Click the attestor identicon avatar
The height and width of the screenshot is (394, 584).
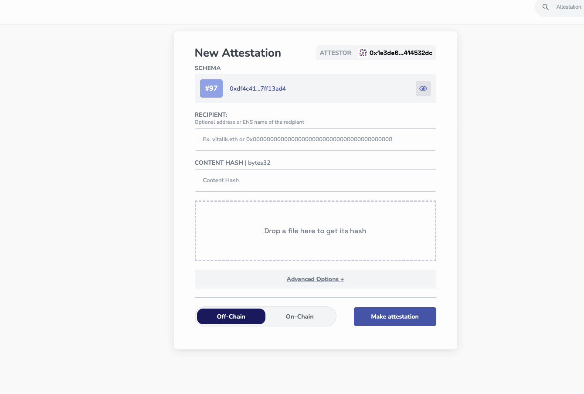pyautogui.click(x=363, y=53)
